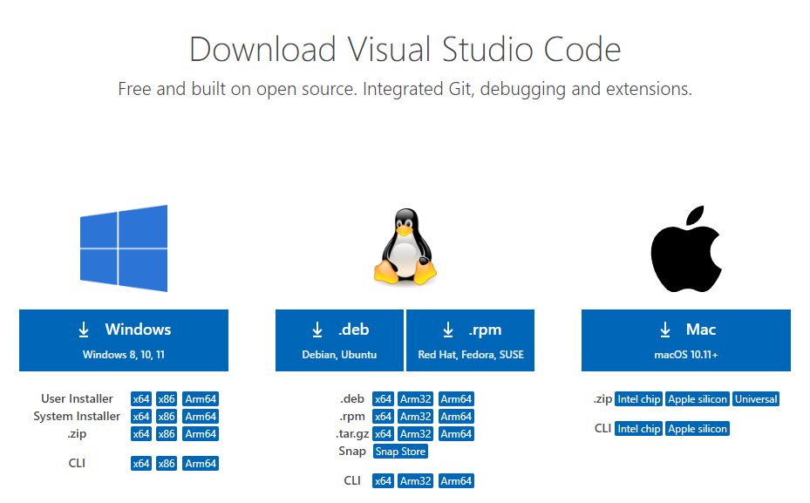Click the Windows logo icon

pyautogui.click(x=124, y=248)
